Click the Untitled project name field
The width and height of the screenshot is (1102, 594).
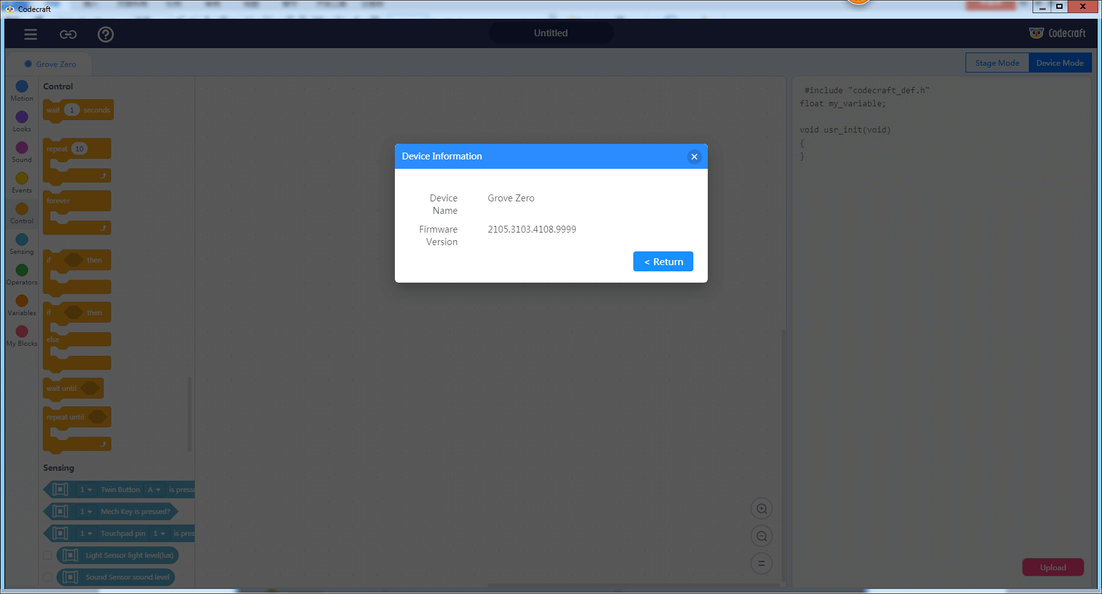click(551, 33)
